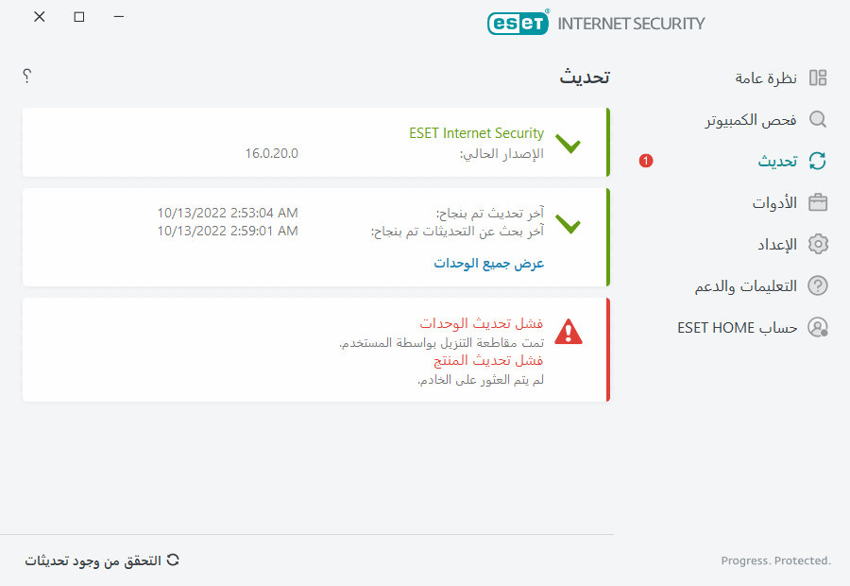Click the Computer scan magnifier icon

tap(818, 120)
